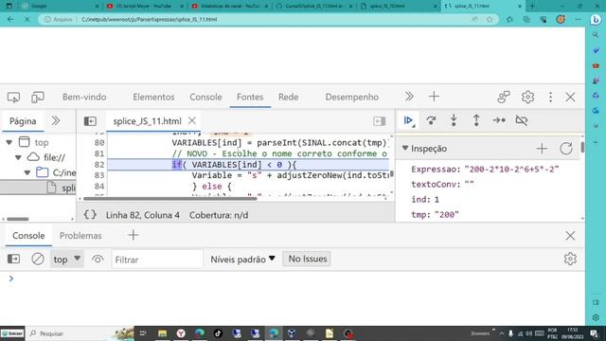This screenshot has width=606, height=341.
Task: Toggle pretty print curly braces
Action: pos(90,215)
